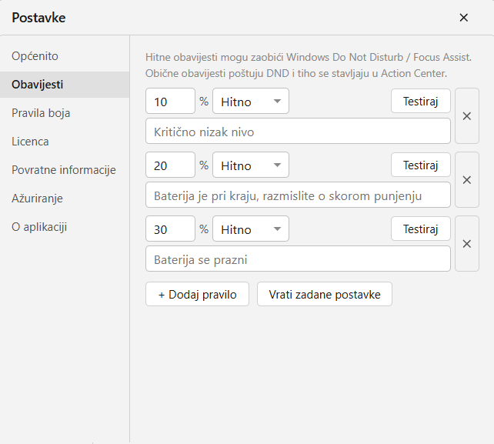Open the Ažuriranje section
The image size is (494, 444).
click(65, 199)
